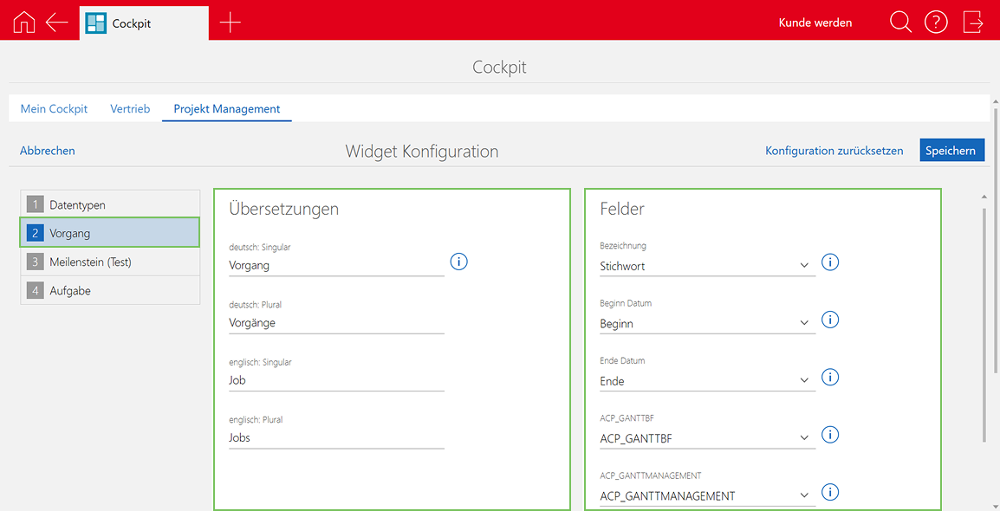Click the logout icon at top right
The height and width of the screenshot is (511, 1000).
coord(972,22)
